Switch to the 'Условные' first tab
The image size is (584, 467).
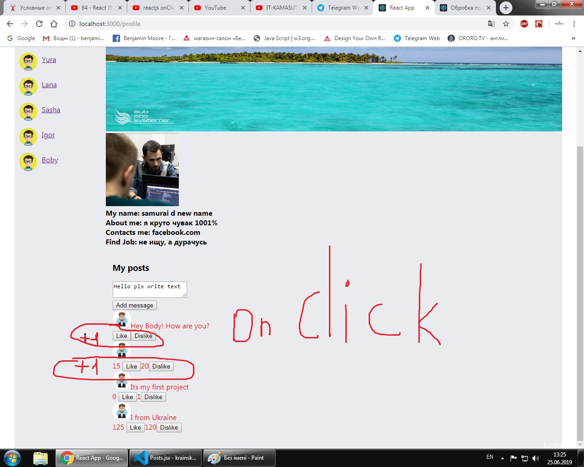[x=35, y=8]
